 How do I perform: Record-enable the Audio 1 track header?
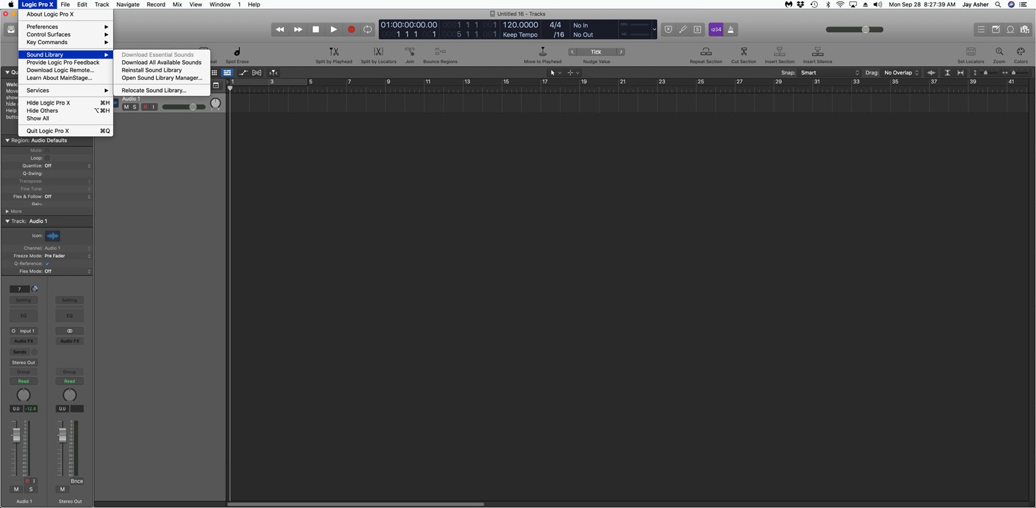pos(145,107)
